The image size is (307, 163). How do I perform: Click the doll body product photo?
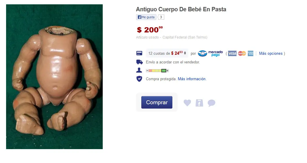tap(55, 77)
